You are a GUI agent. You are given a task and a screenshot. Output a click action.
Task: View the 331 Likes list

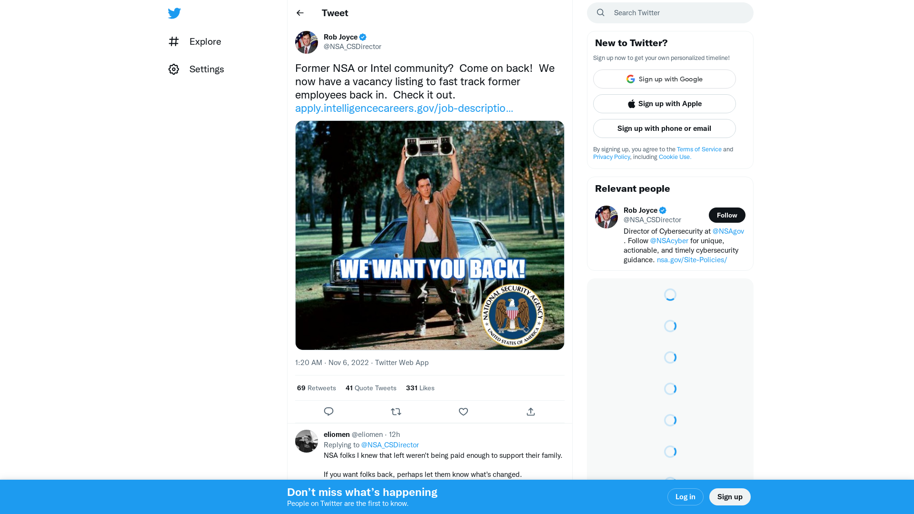[420, 388]
